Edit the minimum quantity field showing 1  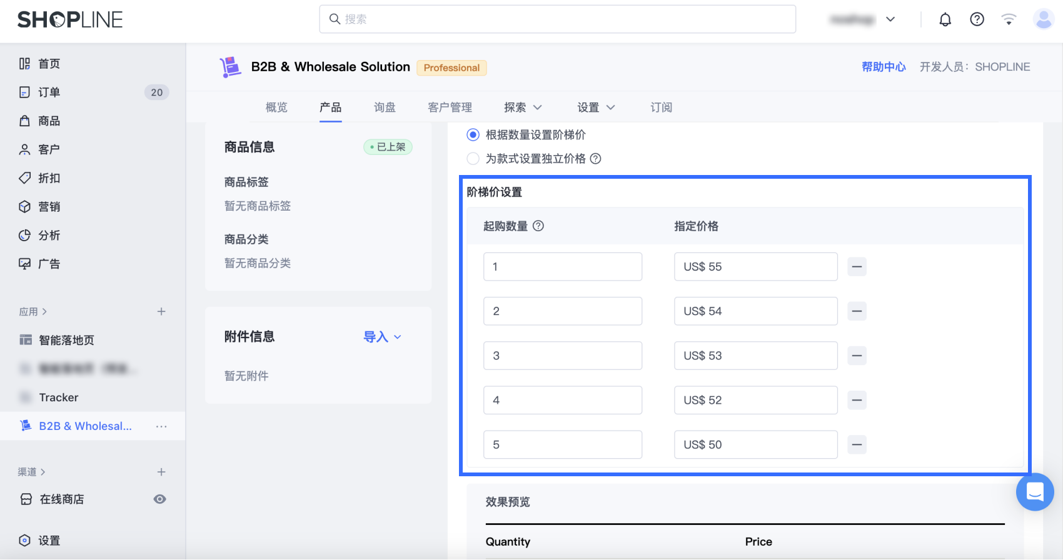[563, 267]
